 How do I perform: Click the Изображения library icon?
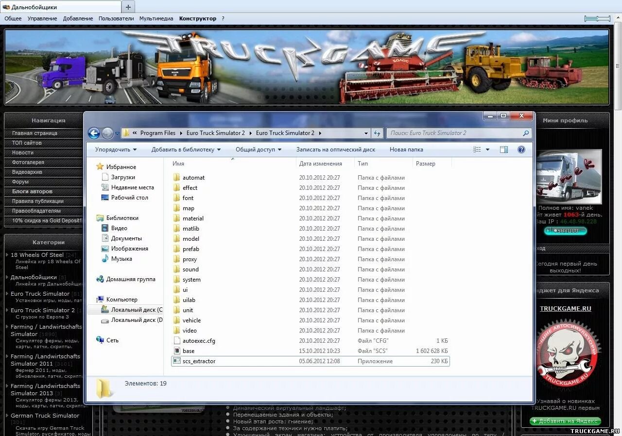point(105,249)
